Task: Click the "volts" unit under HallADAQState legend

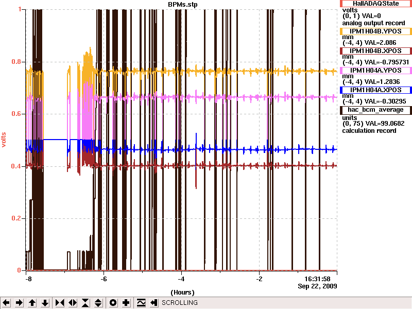Action: (x=350, y=10)
